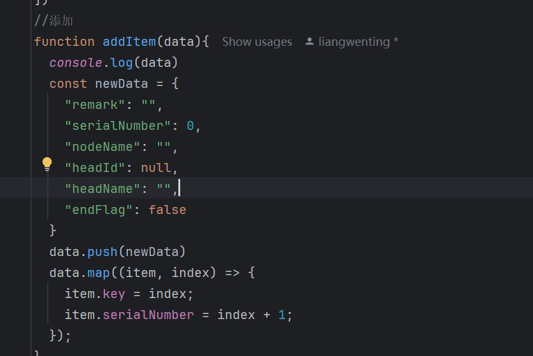Click the "headName" property key
Viewport: 533px width, 356px height.
(x=103, y=189)
